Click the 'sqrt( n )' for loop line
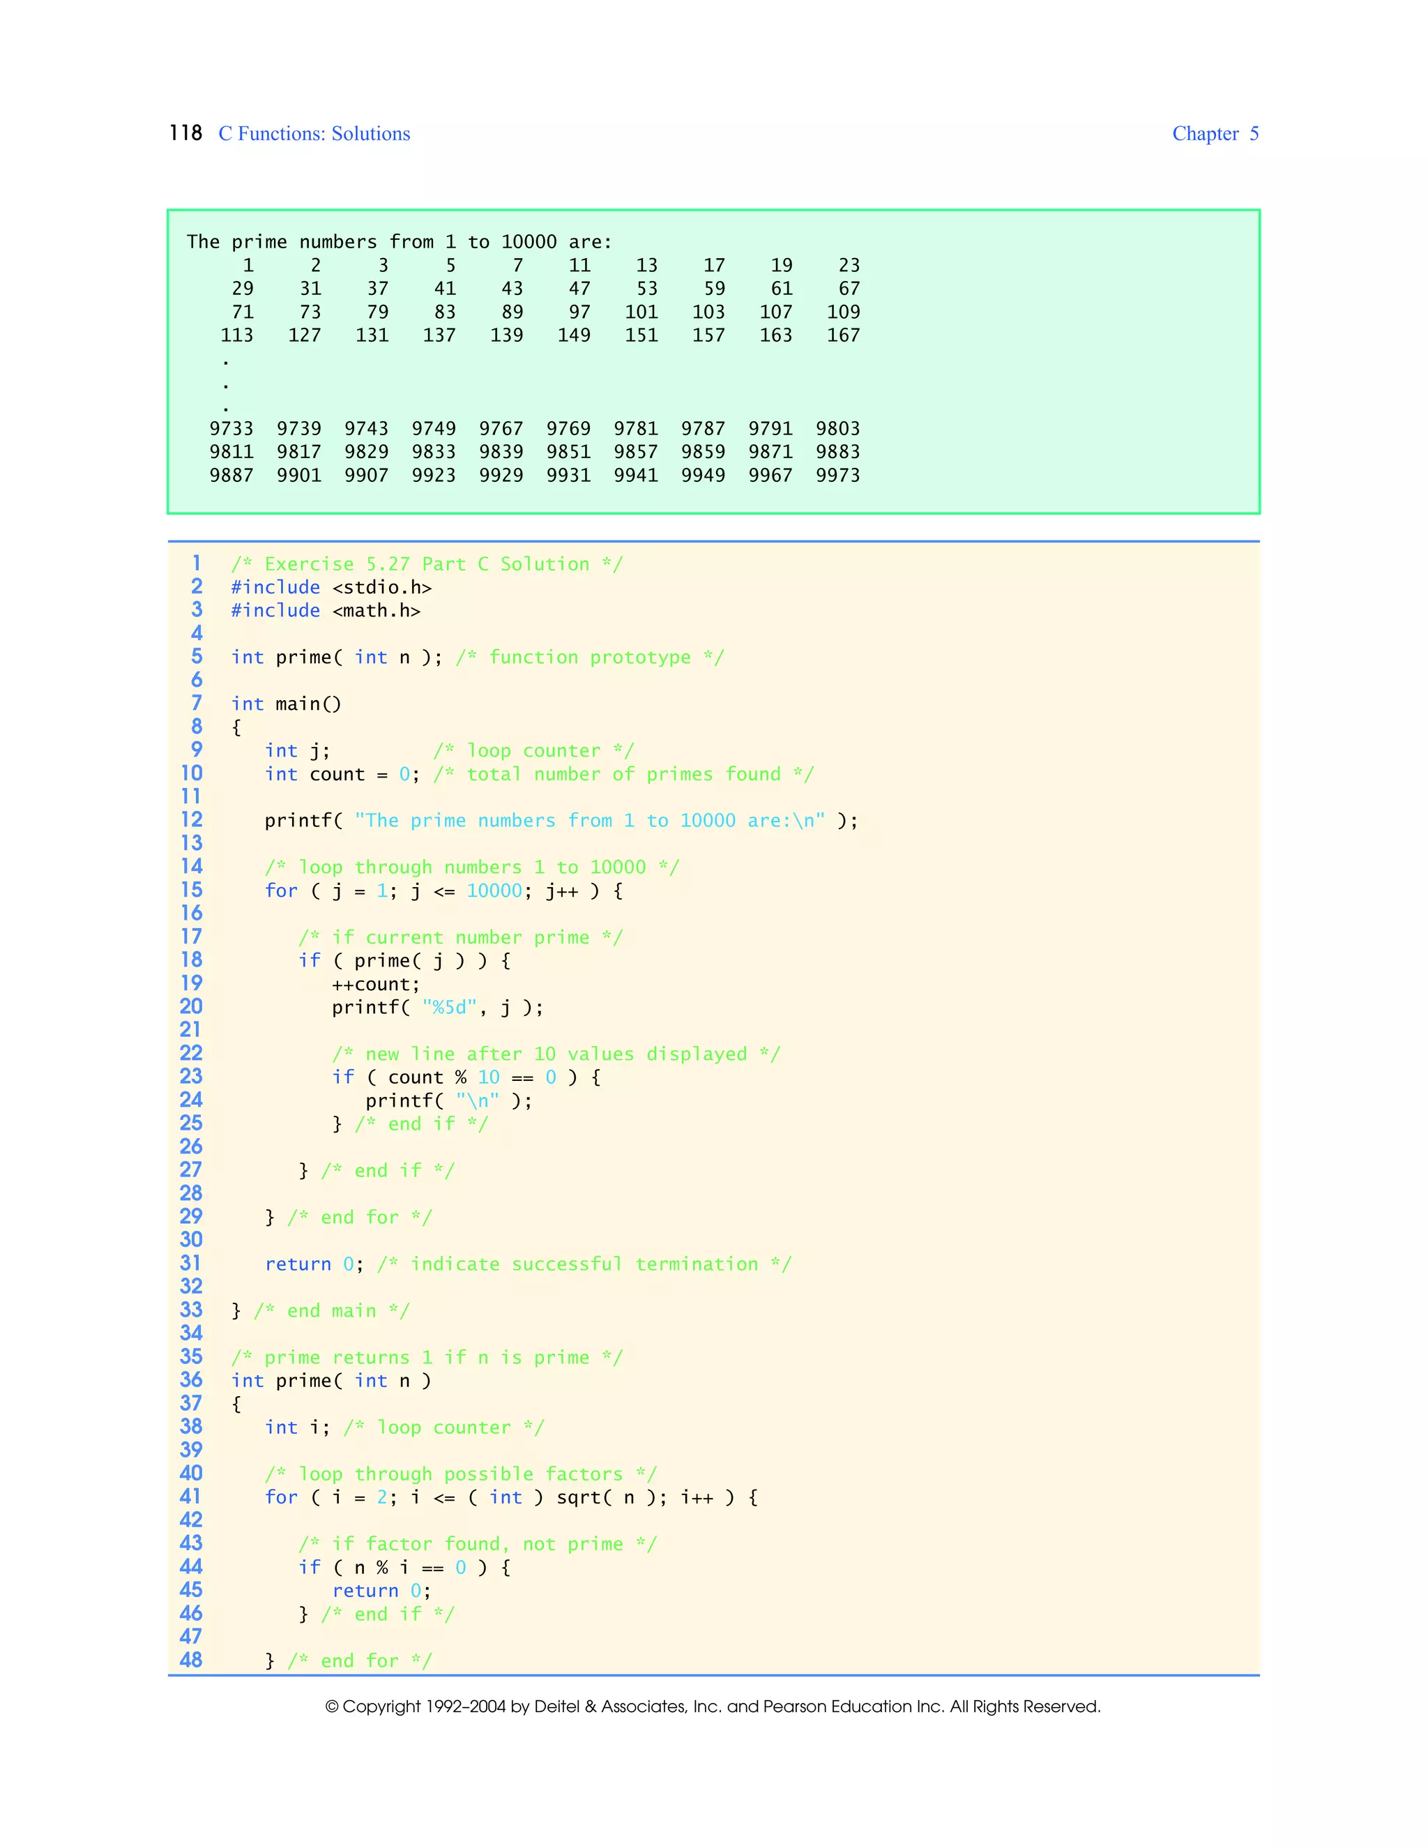Viewport: 1428px width, 1848px height. (511, 1498)
